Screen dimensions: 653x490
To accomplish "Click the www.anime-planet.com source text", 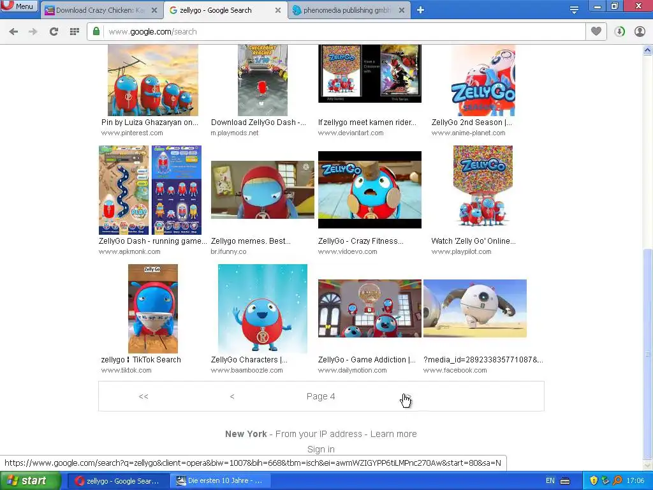I will point(468,133).
